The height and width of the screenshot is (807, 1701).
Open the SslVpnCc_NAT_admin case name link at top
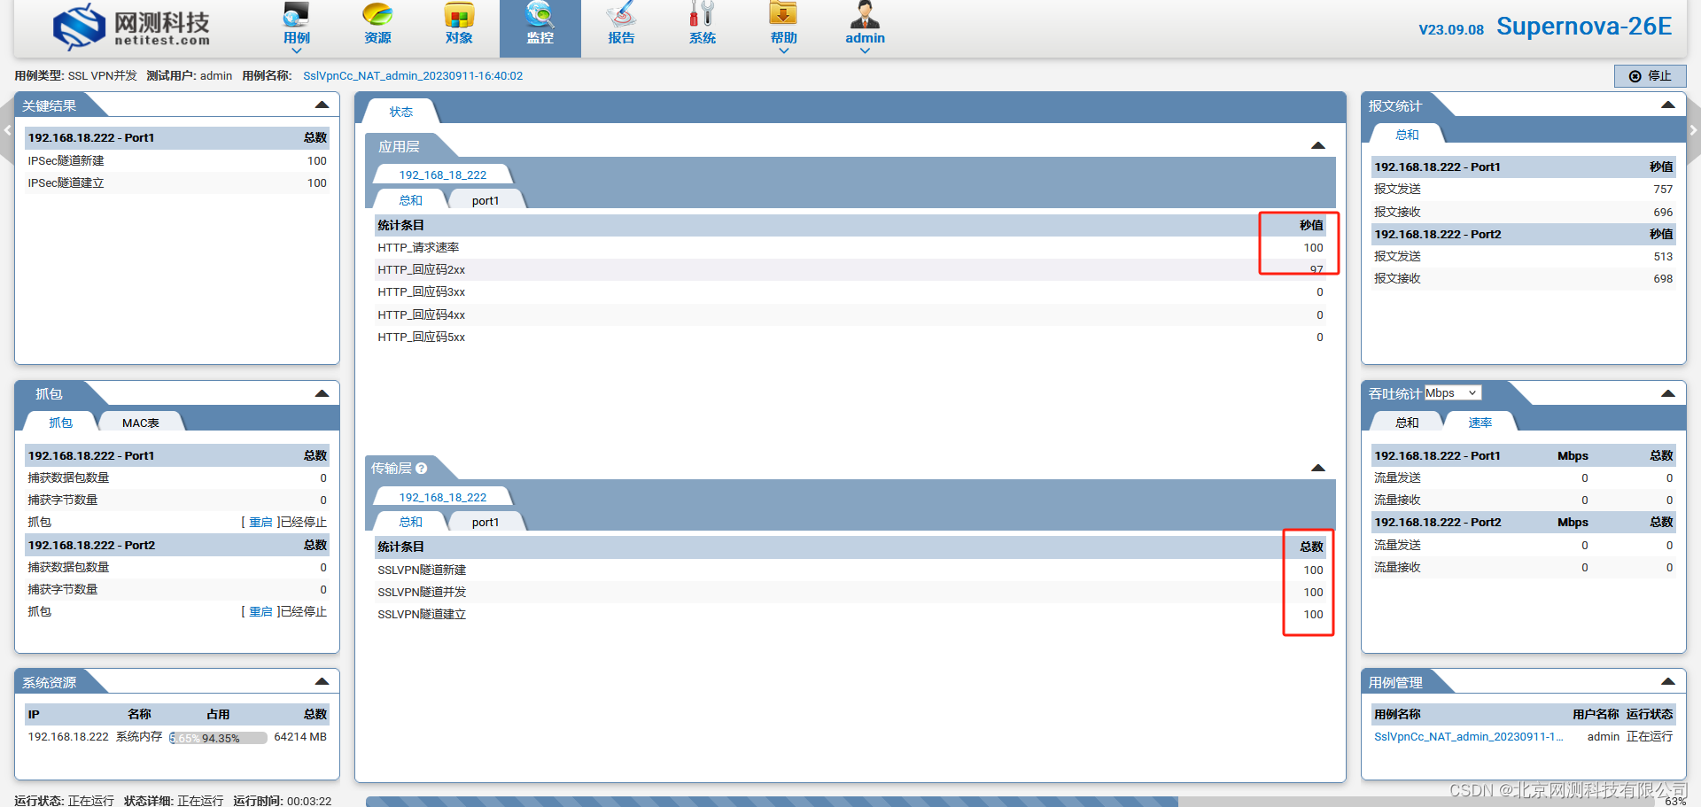(x=413, y=76)
